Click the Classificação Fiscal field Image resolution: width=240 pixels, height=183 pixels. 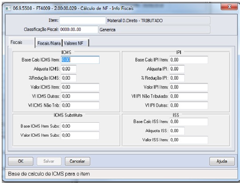79,29
